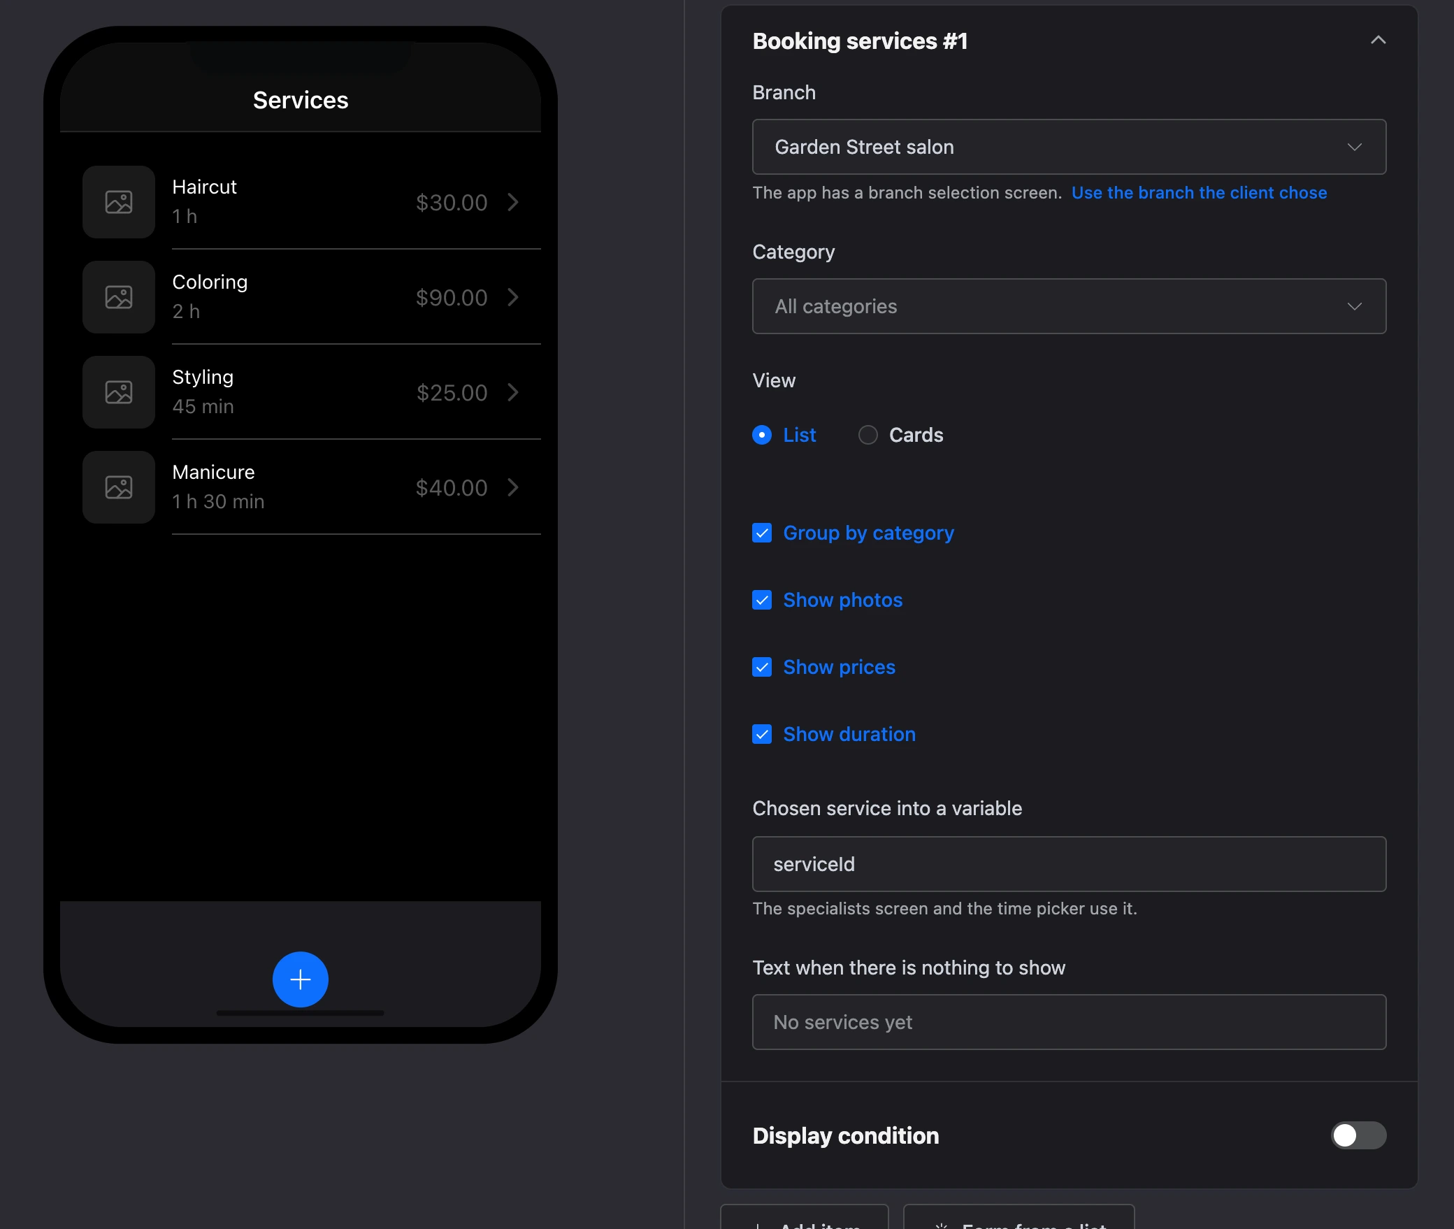Open Haircut row chevron arrow

[513, 202]
